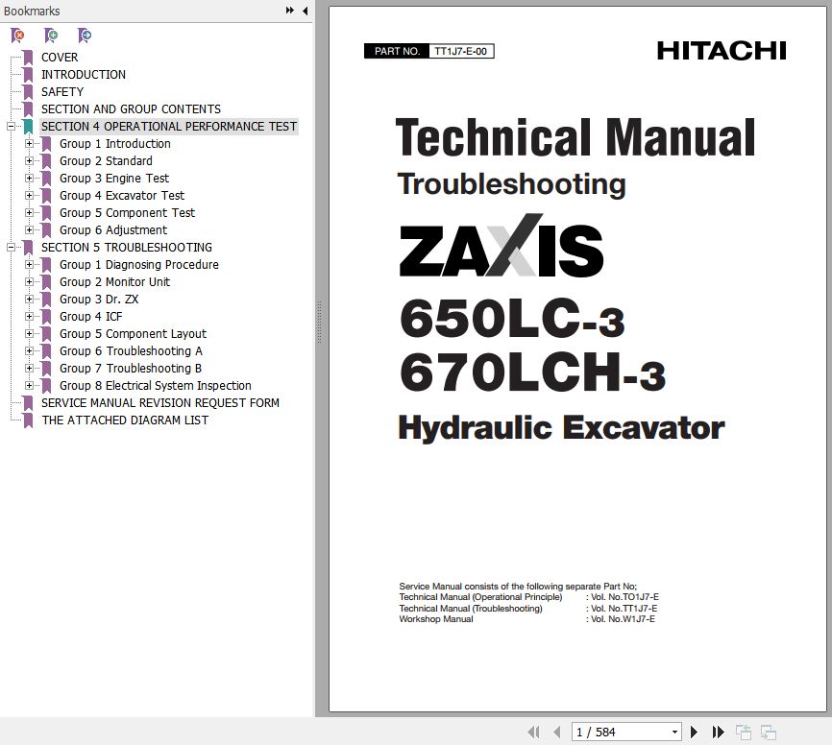The image size is (832, 745).
Task: Expand Group 4 Excavator Test
Action: pyautogui.click(x=29, y=195)
